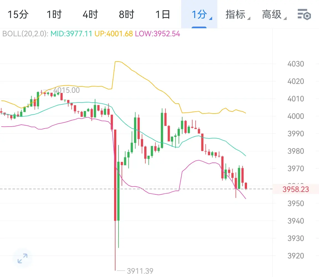Click the 3920 price axis label
Viewport: 319px width, 277px height.
(x=296, y=256)
